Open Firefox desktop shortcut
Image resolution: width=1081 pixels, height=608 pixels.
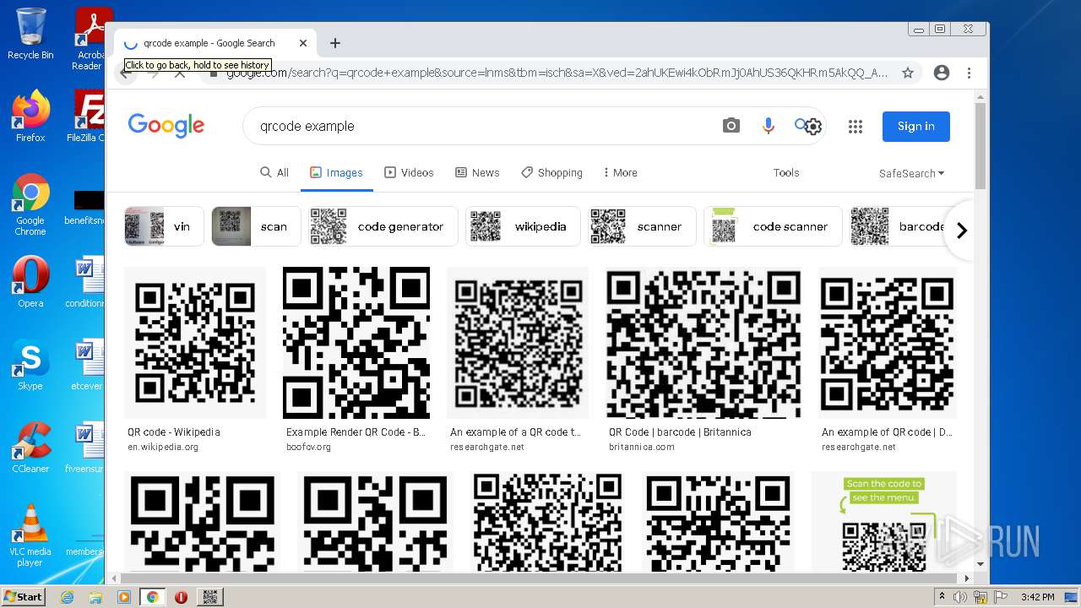(x=30, y=117)
